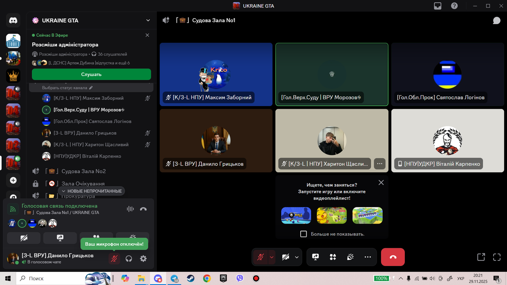Viewport: 507px width, 285px height.
Task: Open camera options arrow in call bar
Action: 297,257
